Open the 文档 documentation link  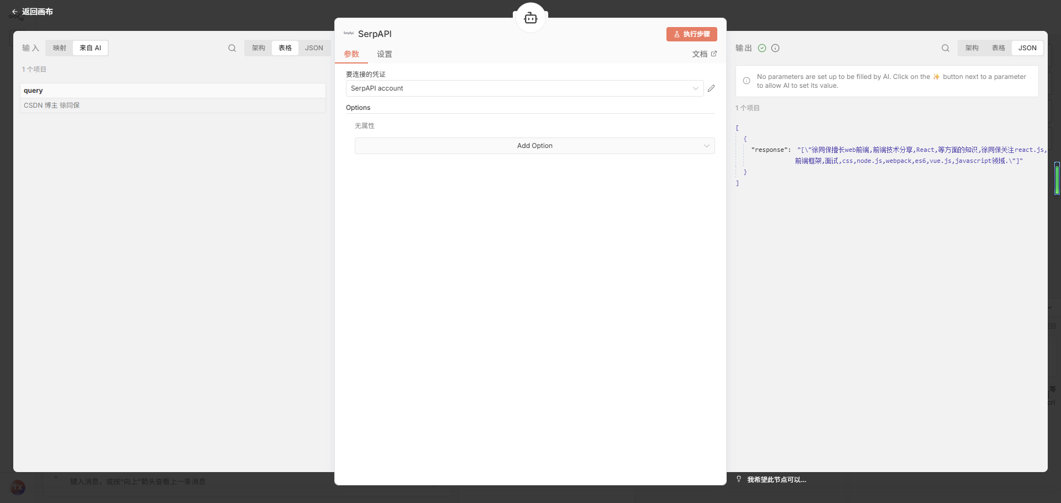[x=705, y=54]
